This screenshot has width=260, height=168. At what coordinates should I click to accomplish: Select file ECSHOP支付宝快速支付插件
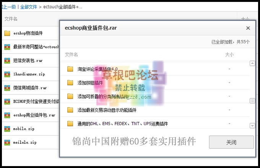[36, 101]
